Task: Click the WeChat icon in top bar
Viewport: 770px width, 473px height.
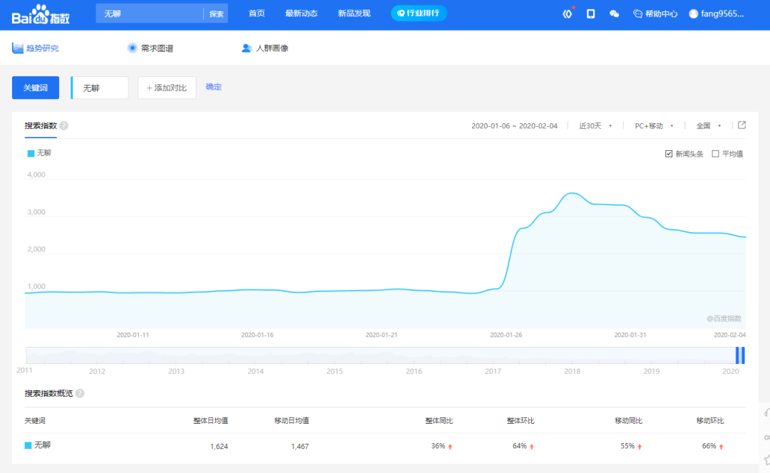Action: click(614, 14)
